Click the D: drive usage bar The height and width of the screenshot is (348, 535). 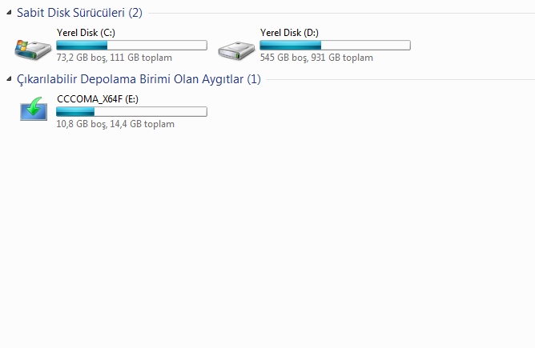[x=335, y=46]
